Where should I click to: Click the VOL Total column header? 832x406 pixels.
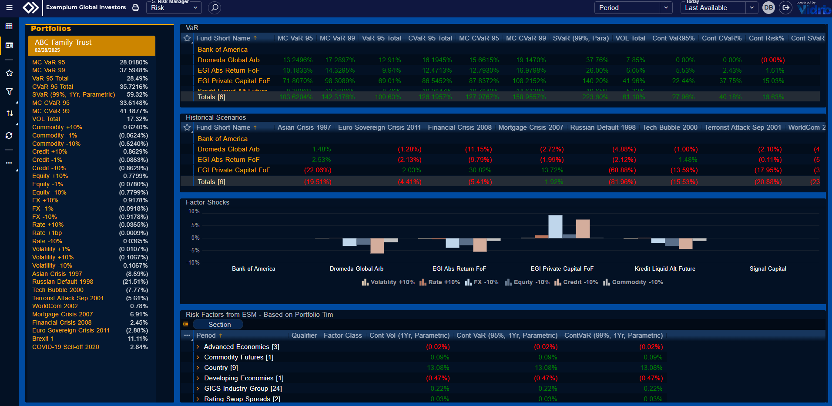(630, 38)
